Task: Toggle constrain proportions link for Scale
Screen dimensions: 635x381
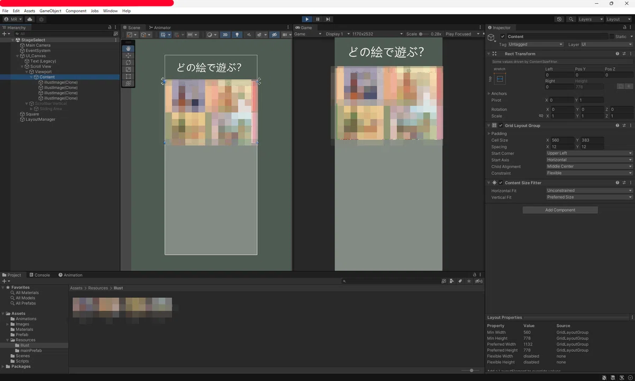Action: [541, 116]
